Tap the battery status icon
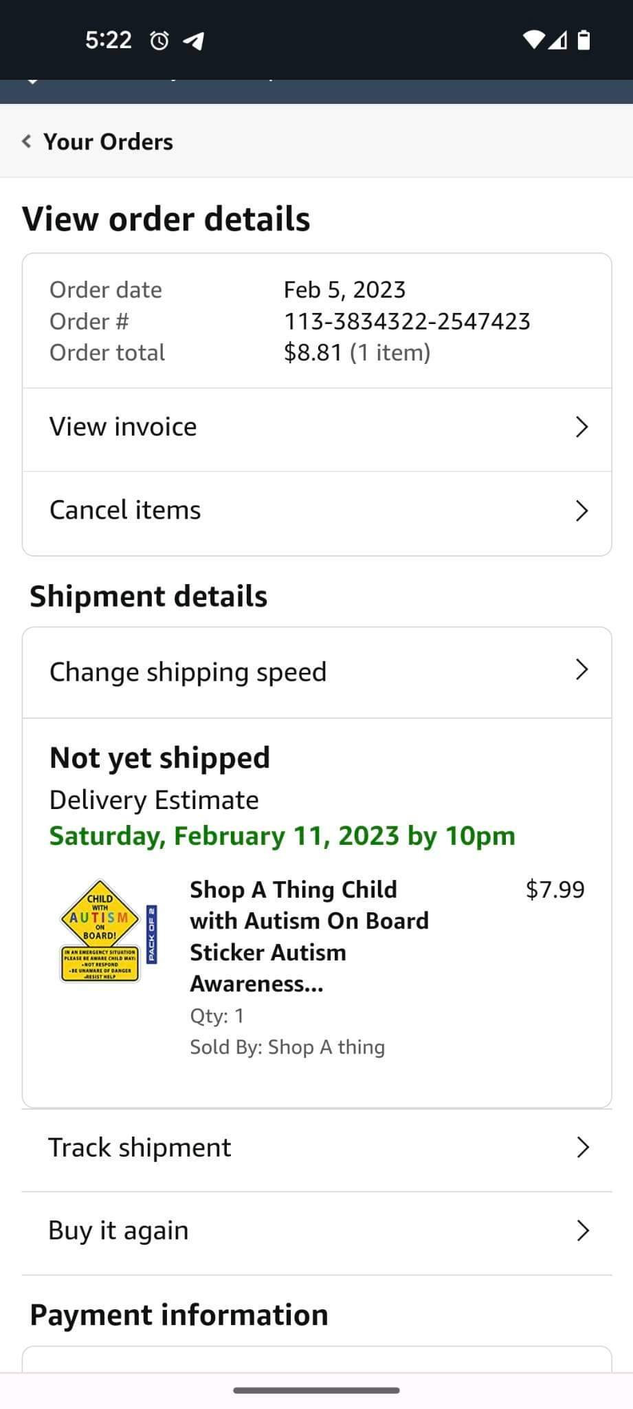The width and height of the screenshot is (633, 1409). 584,40
